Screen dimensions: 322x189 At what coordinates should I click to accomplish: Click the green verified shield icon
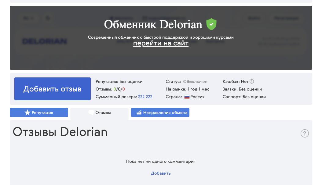[x=211, y=24]
